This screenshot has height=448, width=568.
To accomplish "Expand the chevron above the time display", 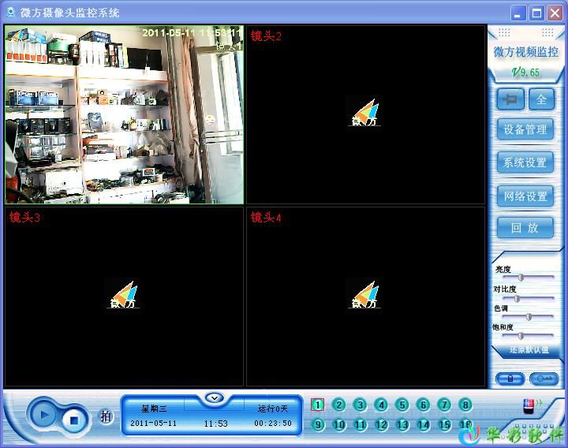I will point(212,398).
